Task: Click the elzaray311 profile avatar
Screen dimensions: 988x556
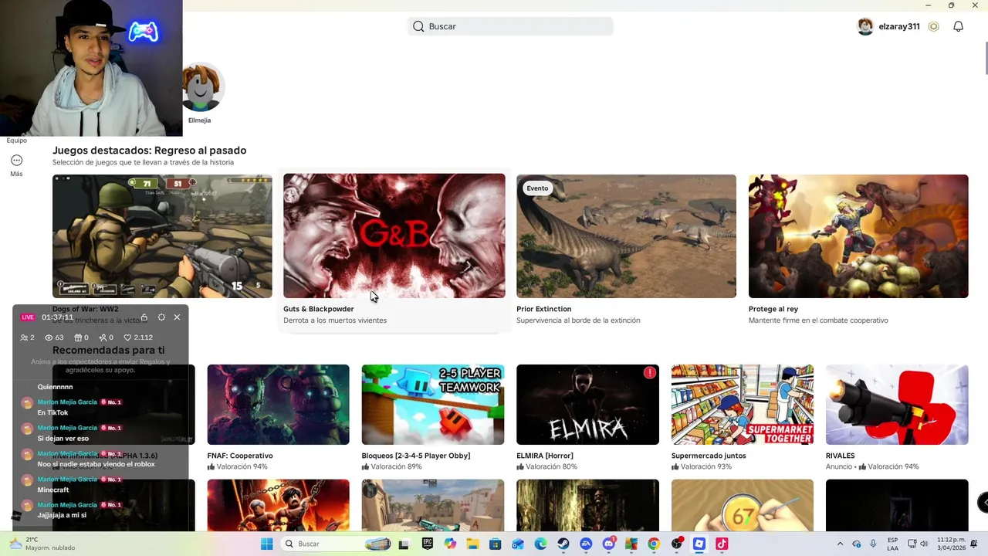Action: (865, 26)
